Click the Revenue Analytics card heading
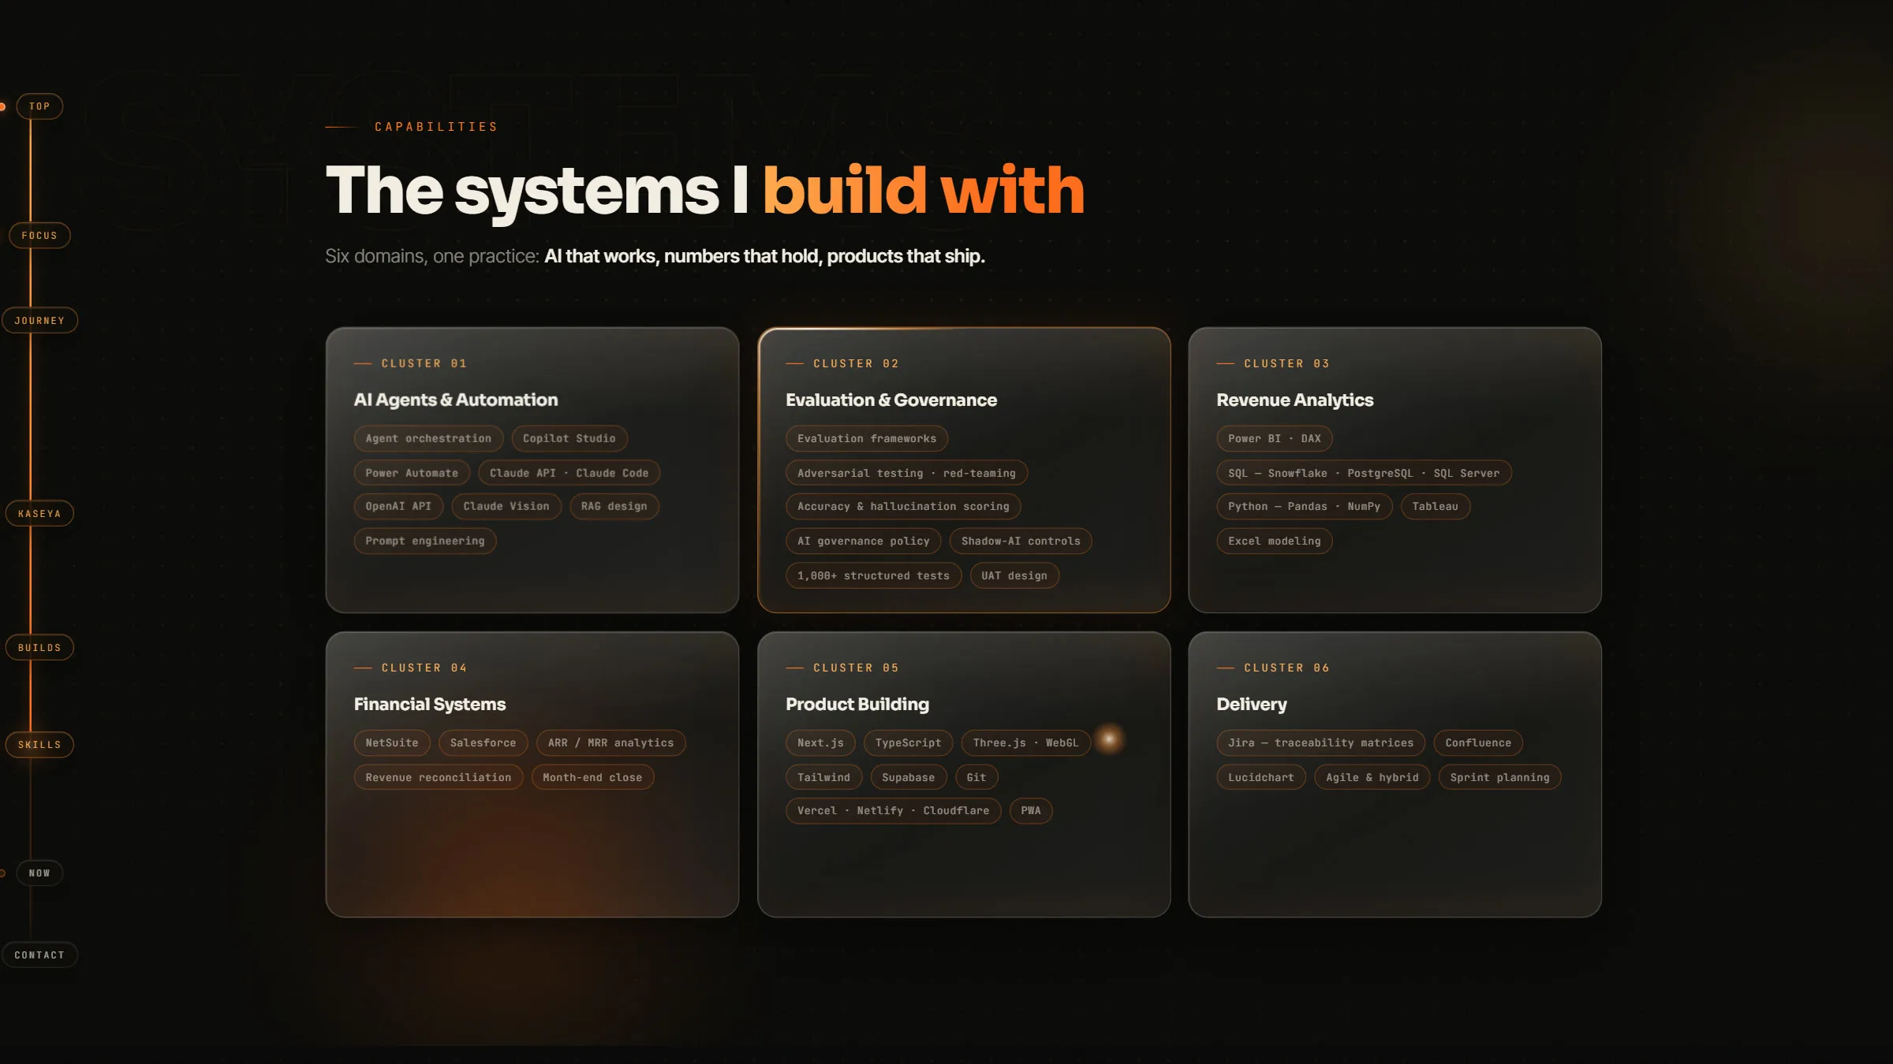 pos(1295,400)
